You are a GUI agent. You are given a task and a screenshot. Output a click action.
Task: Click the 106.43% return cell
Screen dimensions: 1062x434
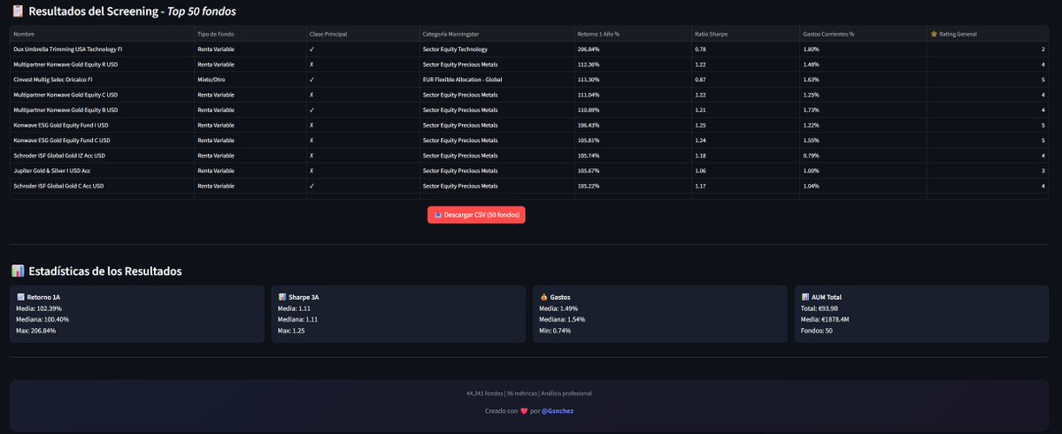[633, 126]
